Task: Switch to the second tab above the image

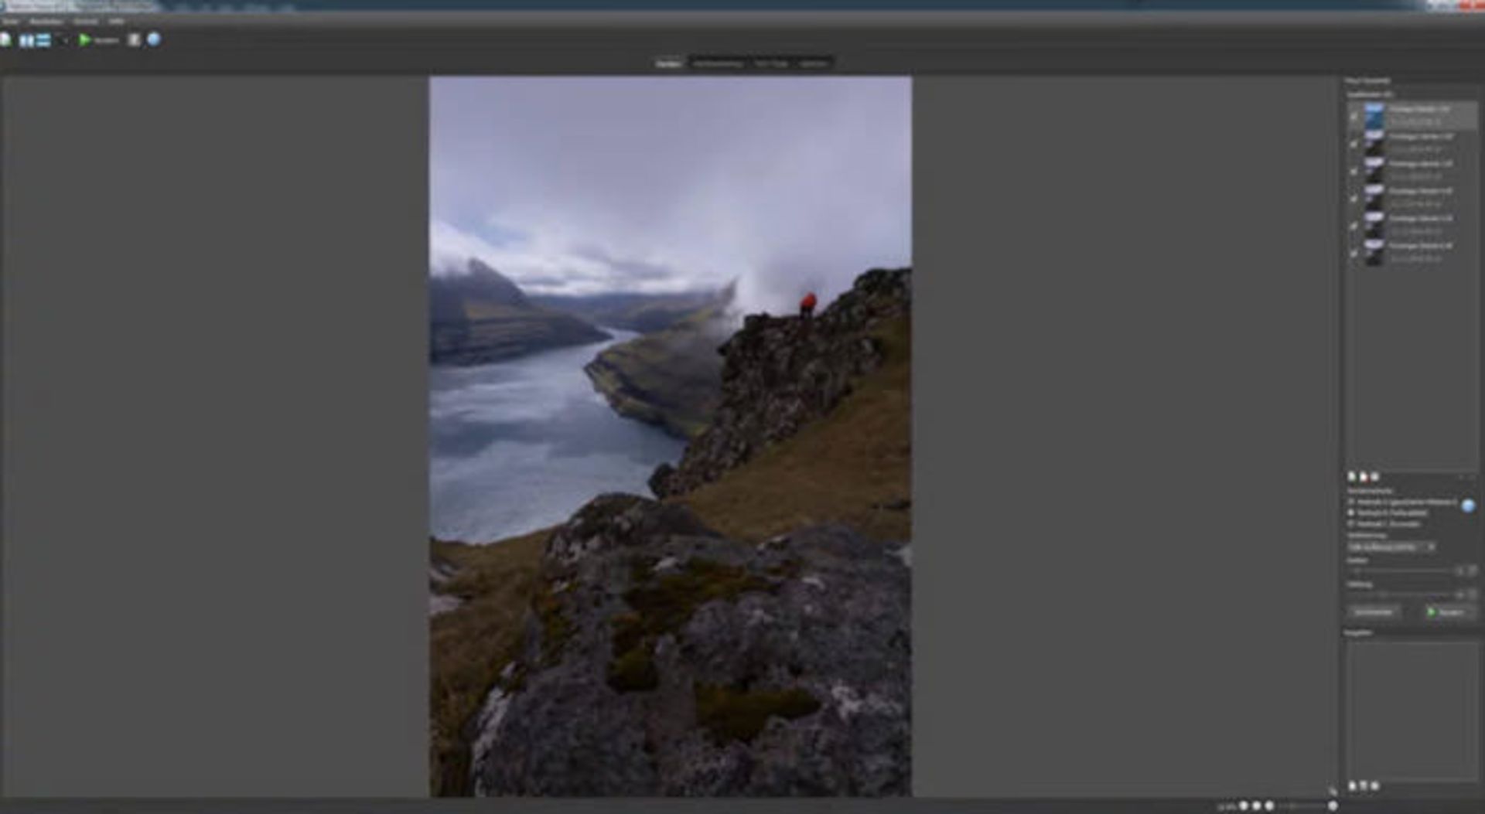Action: [x=717, y=63]
